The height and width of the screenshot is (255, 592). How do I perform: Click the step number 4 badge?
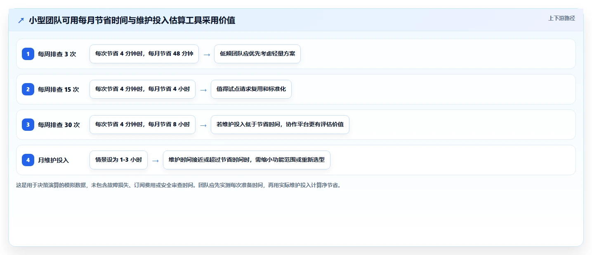point(28,160)
